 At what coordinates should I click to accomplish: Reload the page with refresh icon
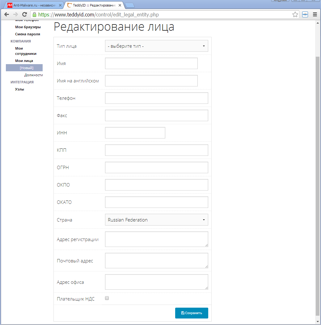(25, 15)
